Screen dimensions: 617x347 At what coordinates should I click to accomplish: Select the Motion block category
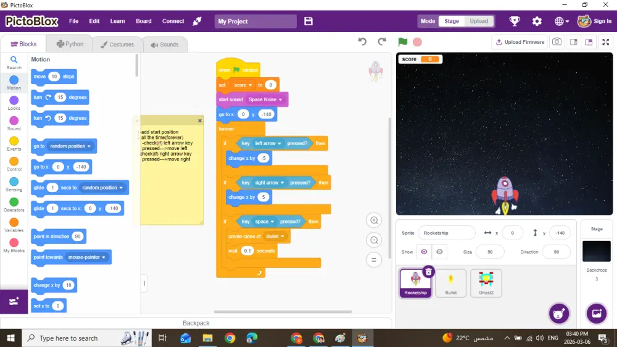point(14,83)
